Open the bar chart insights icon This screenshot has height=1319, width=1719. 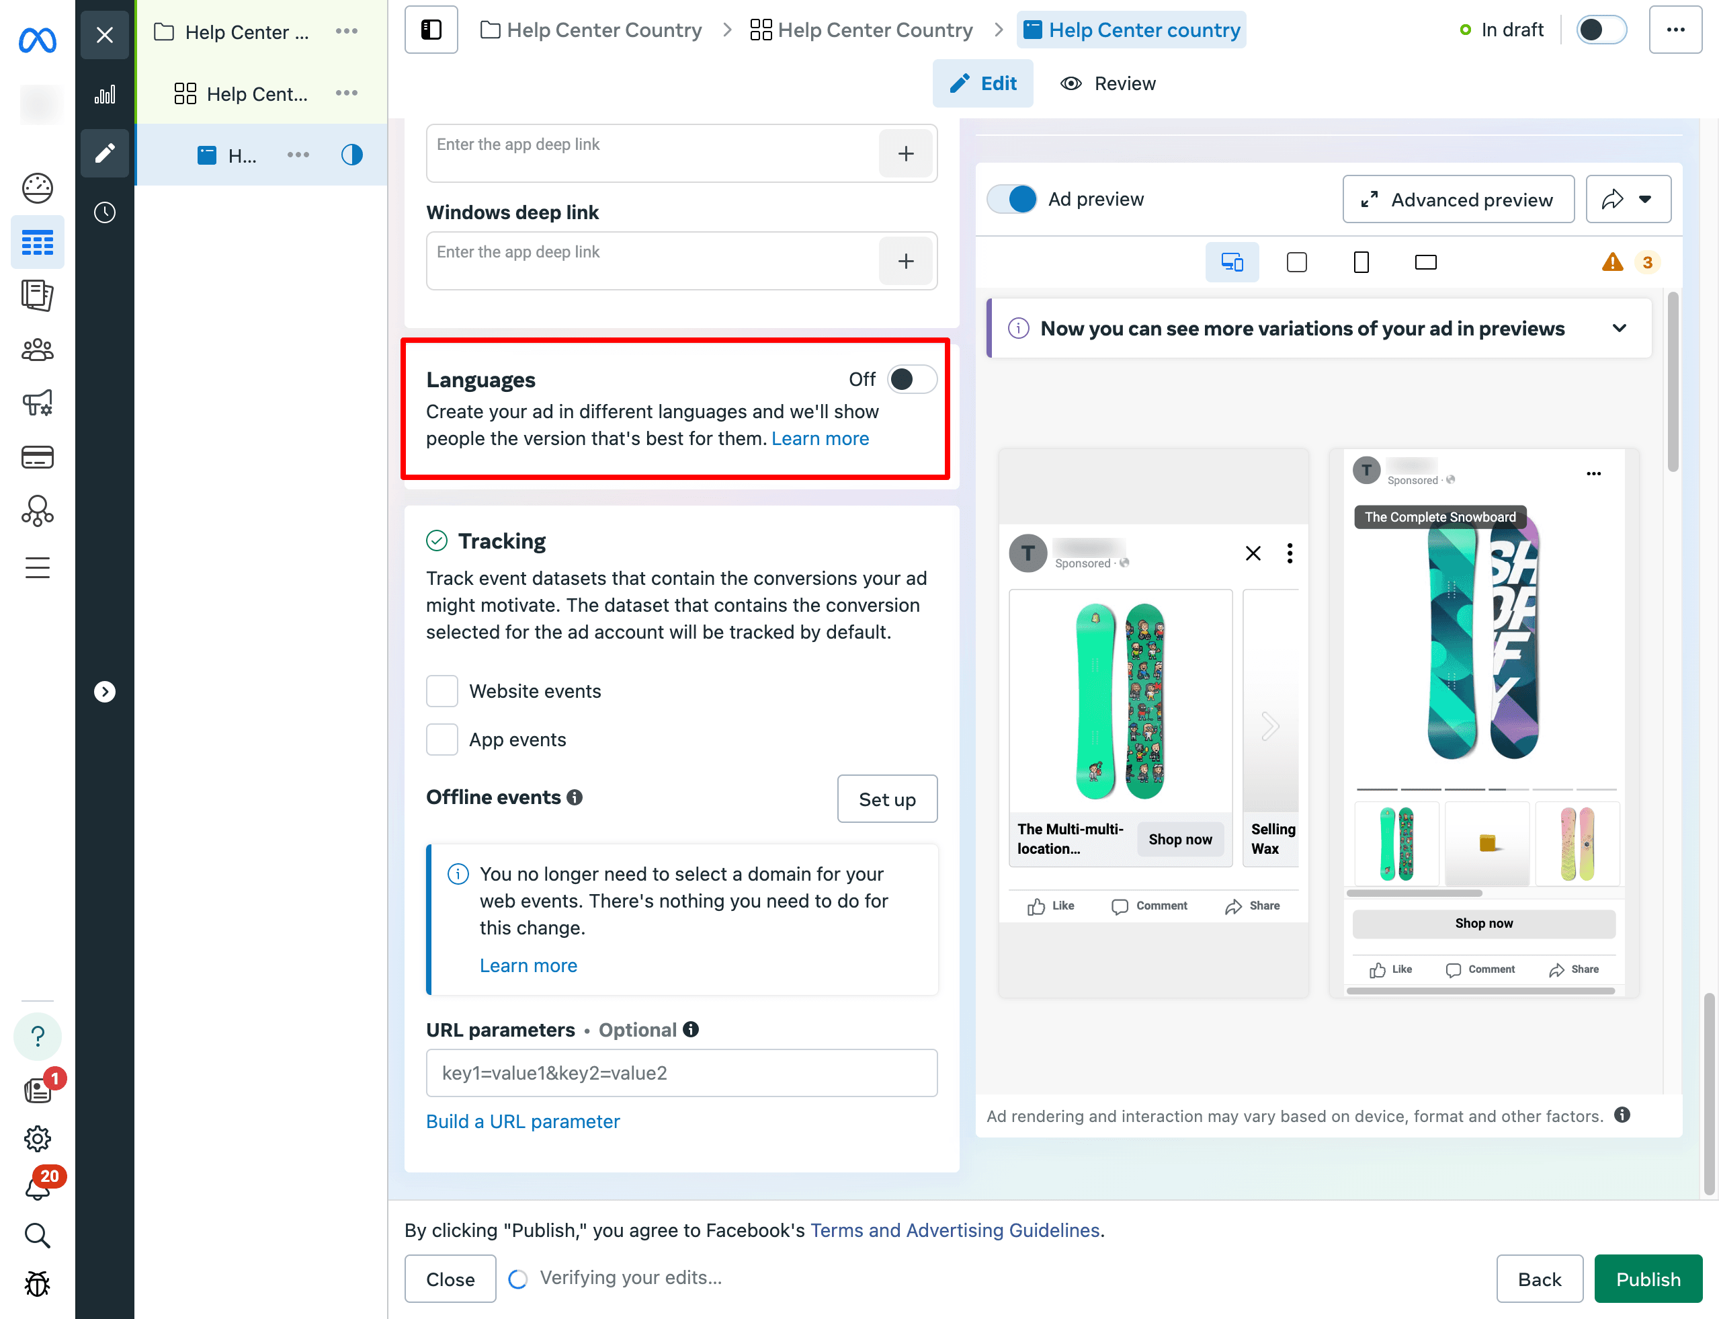(x=104, y=95)
